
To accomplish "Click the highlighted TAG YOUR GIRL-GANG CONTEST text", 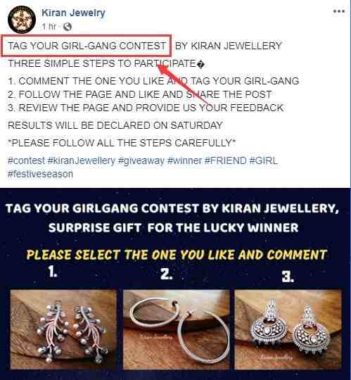I will (87, 46).
